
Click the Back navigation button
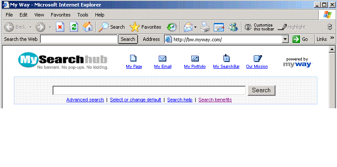15,27
